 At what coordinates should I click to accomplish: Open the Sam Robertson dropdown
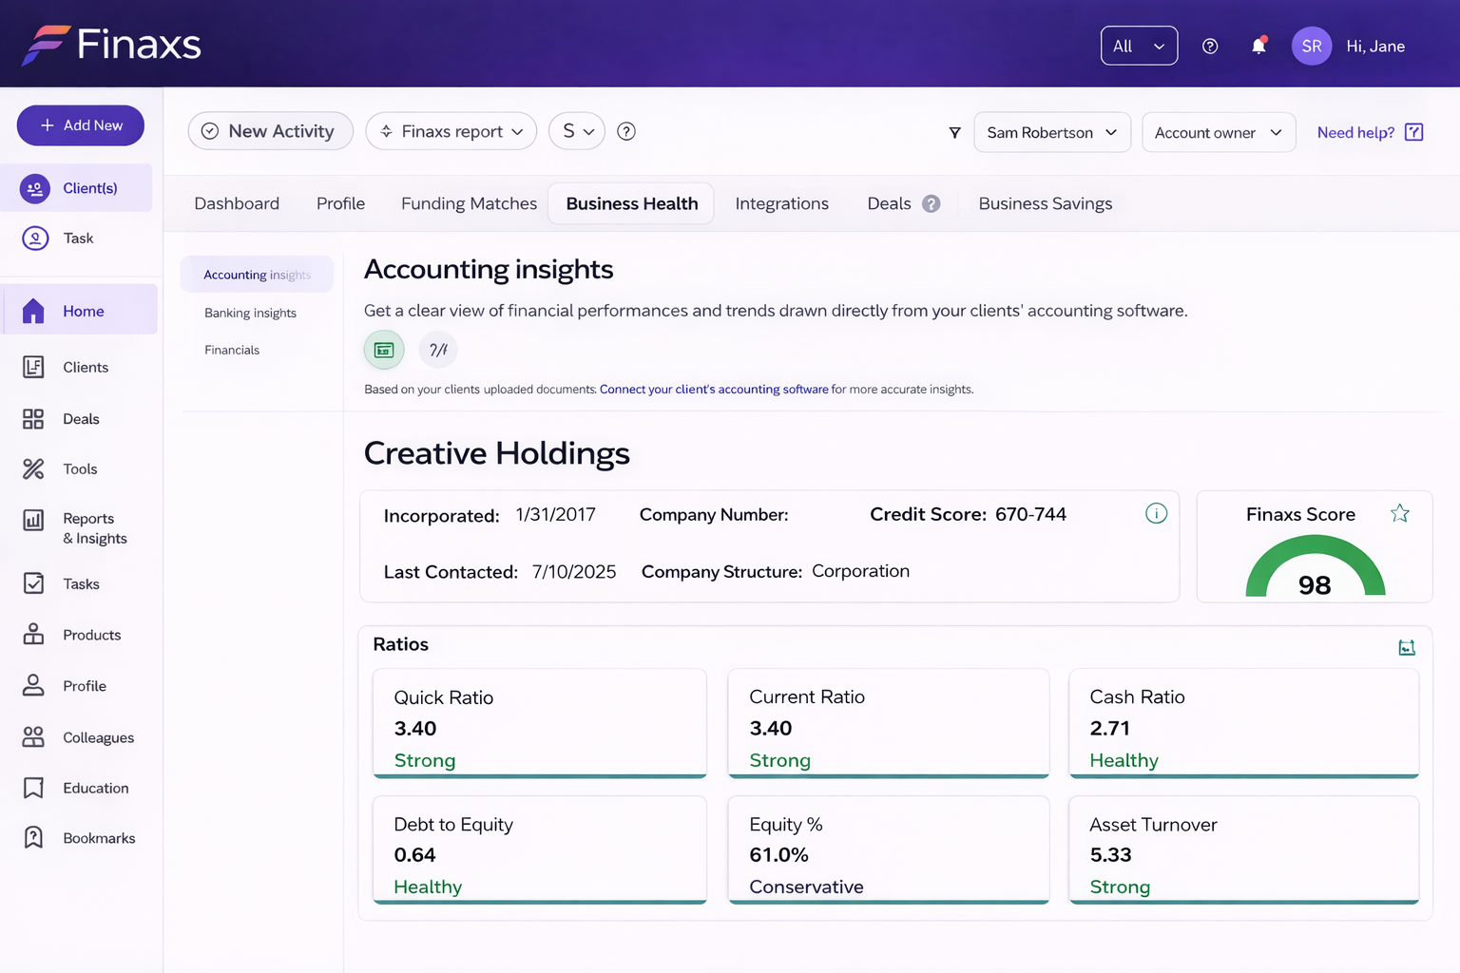1052,132
